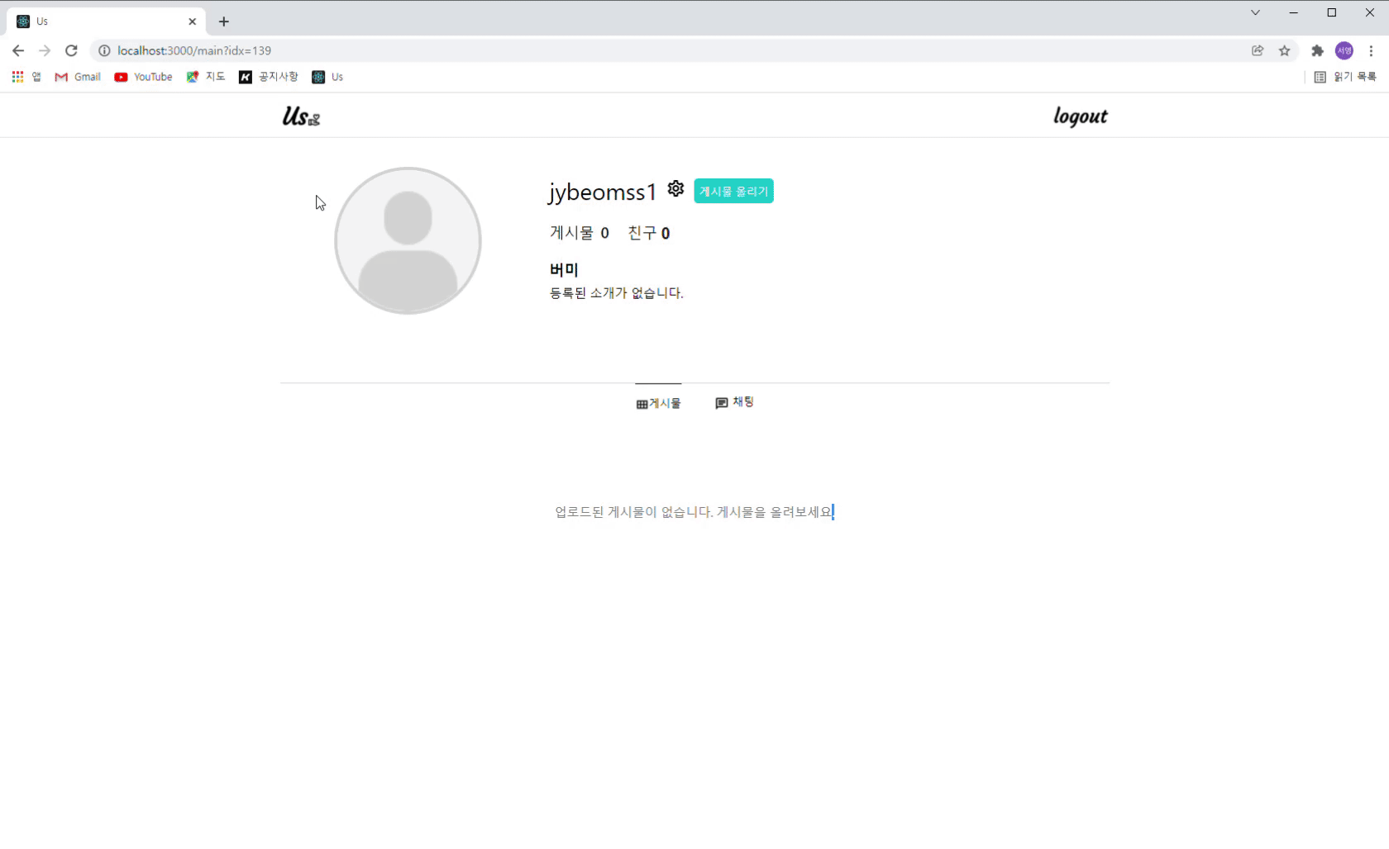Share this page via the share icon
Image resolution: width=1389 pixels, height=849 pixels.
(1258, 50)
